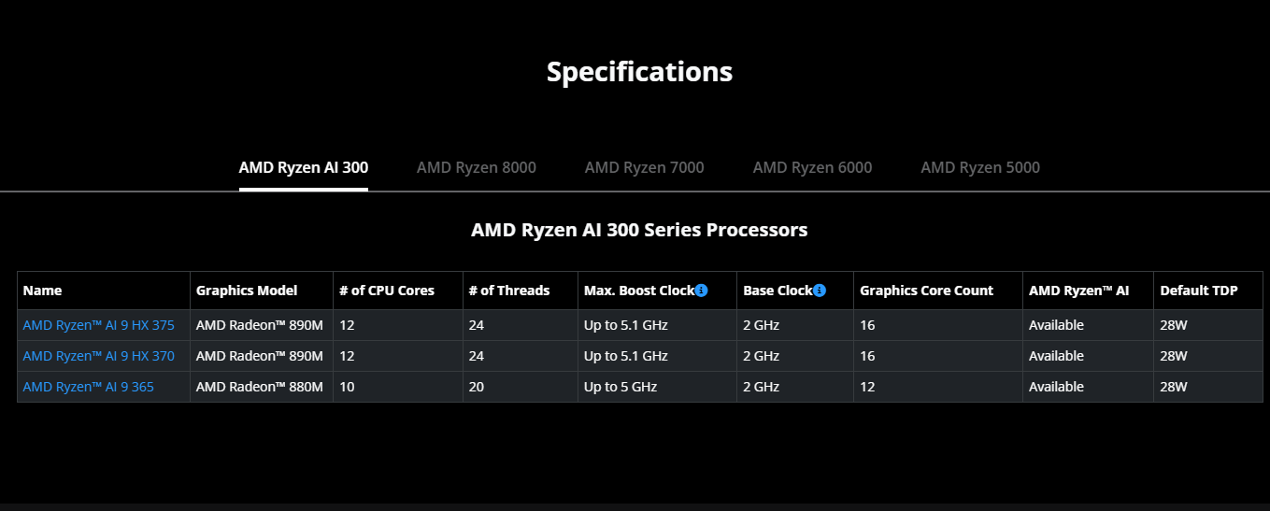Click the Radeon 880M graphics cell
Image resolution: width=1270 pixels, height=511 pixels.
click(x=262, y=387)
